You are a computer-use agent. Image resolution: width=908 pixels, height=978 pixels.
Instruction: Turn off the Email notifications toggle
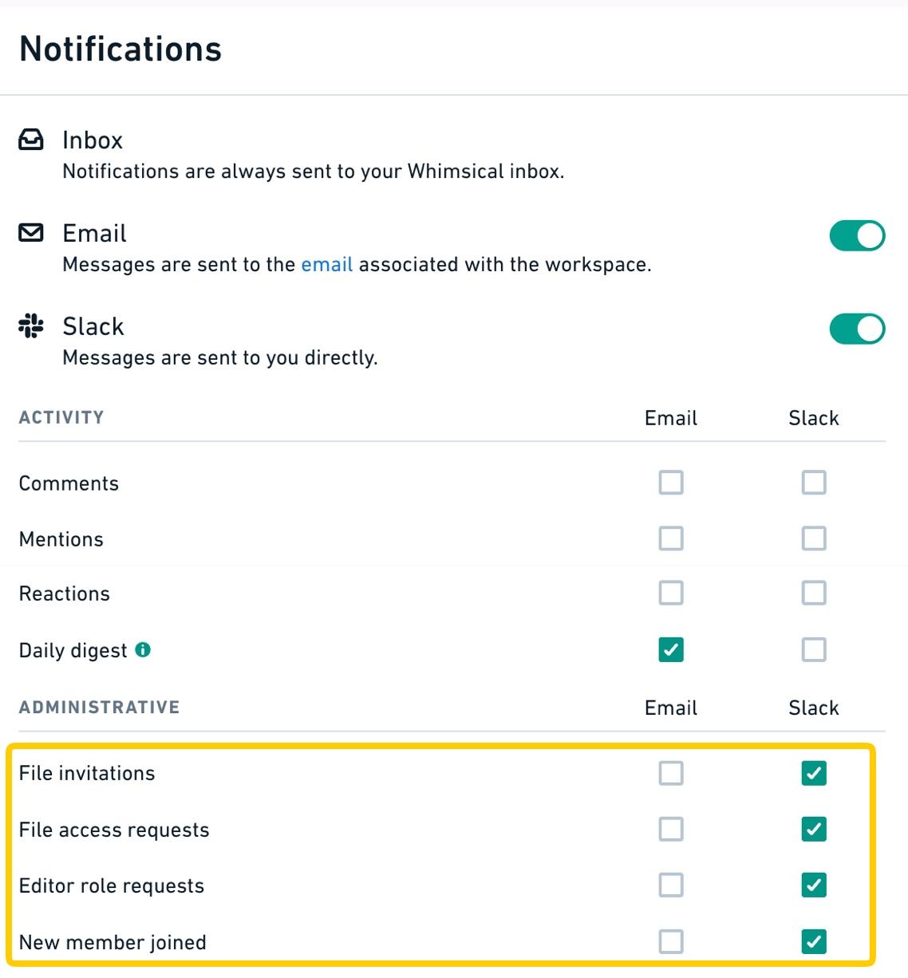point(857,236)
